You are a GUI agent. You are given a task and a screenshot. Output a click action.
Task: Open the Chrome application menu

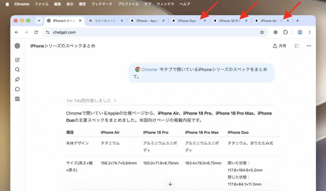click(22, 4)
